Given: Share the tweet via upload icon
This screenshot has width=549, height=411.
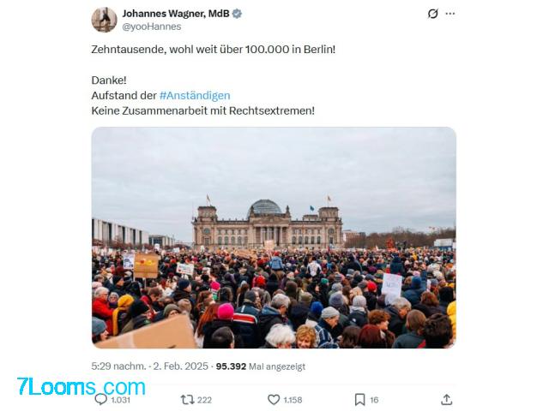Looking at the screenshot, I should (446, 400).
